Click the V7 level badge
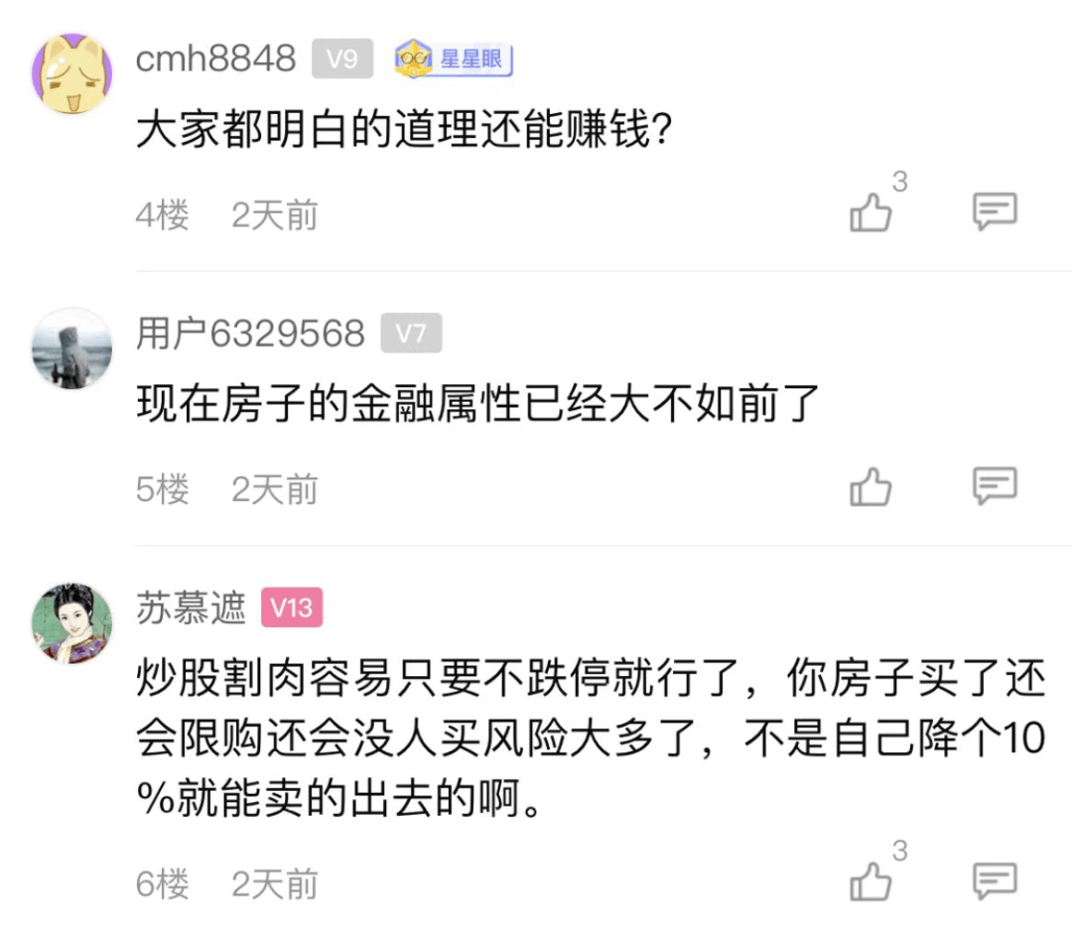The image size is (1072, 940). (x=411, y=335)
